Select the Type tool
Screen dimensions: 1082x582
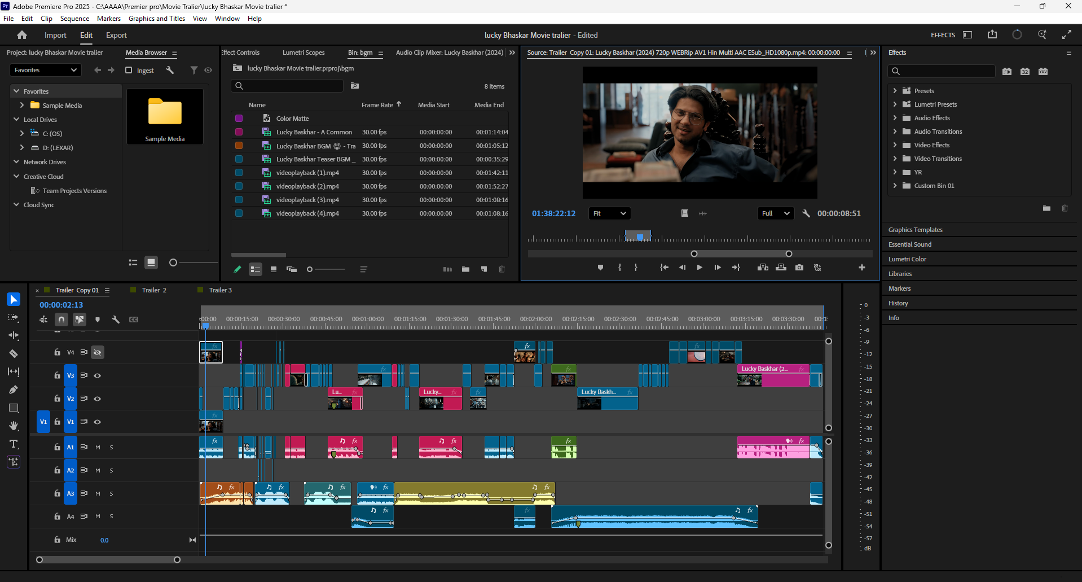click(x=14, y=444)
